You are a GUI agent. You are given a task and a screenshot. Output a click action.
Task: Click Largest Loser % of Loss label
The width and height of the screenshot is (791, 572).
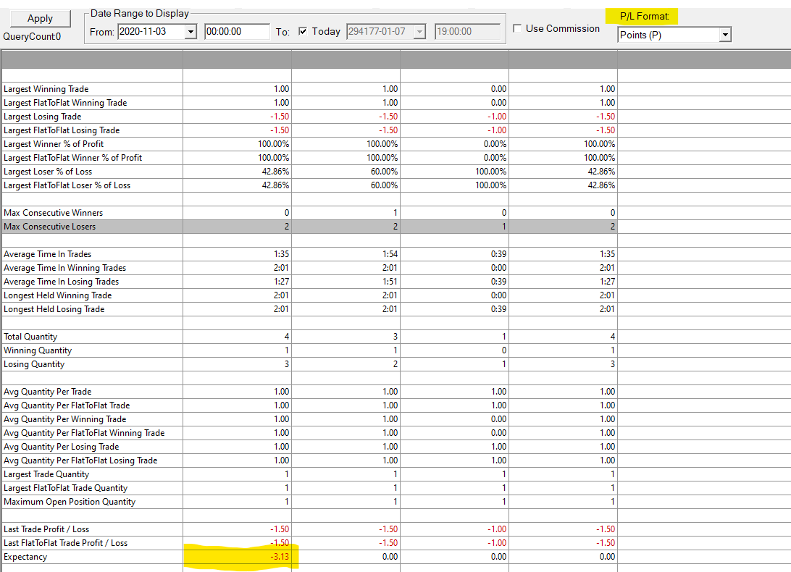tap(48, 172)
